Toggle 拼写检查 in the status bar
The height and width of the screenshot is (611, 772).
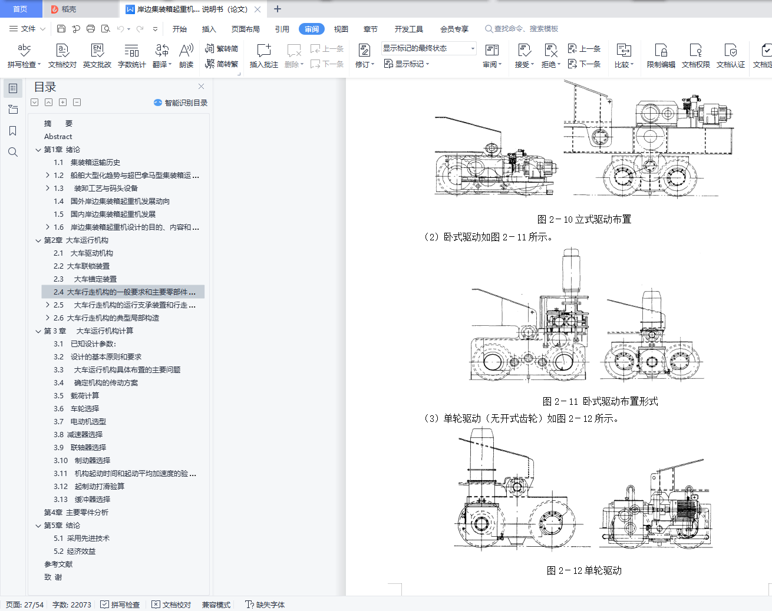click(x=120, y=605)
